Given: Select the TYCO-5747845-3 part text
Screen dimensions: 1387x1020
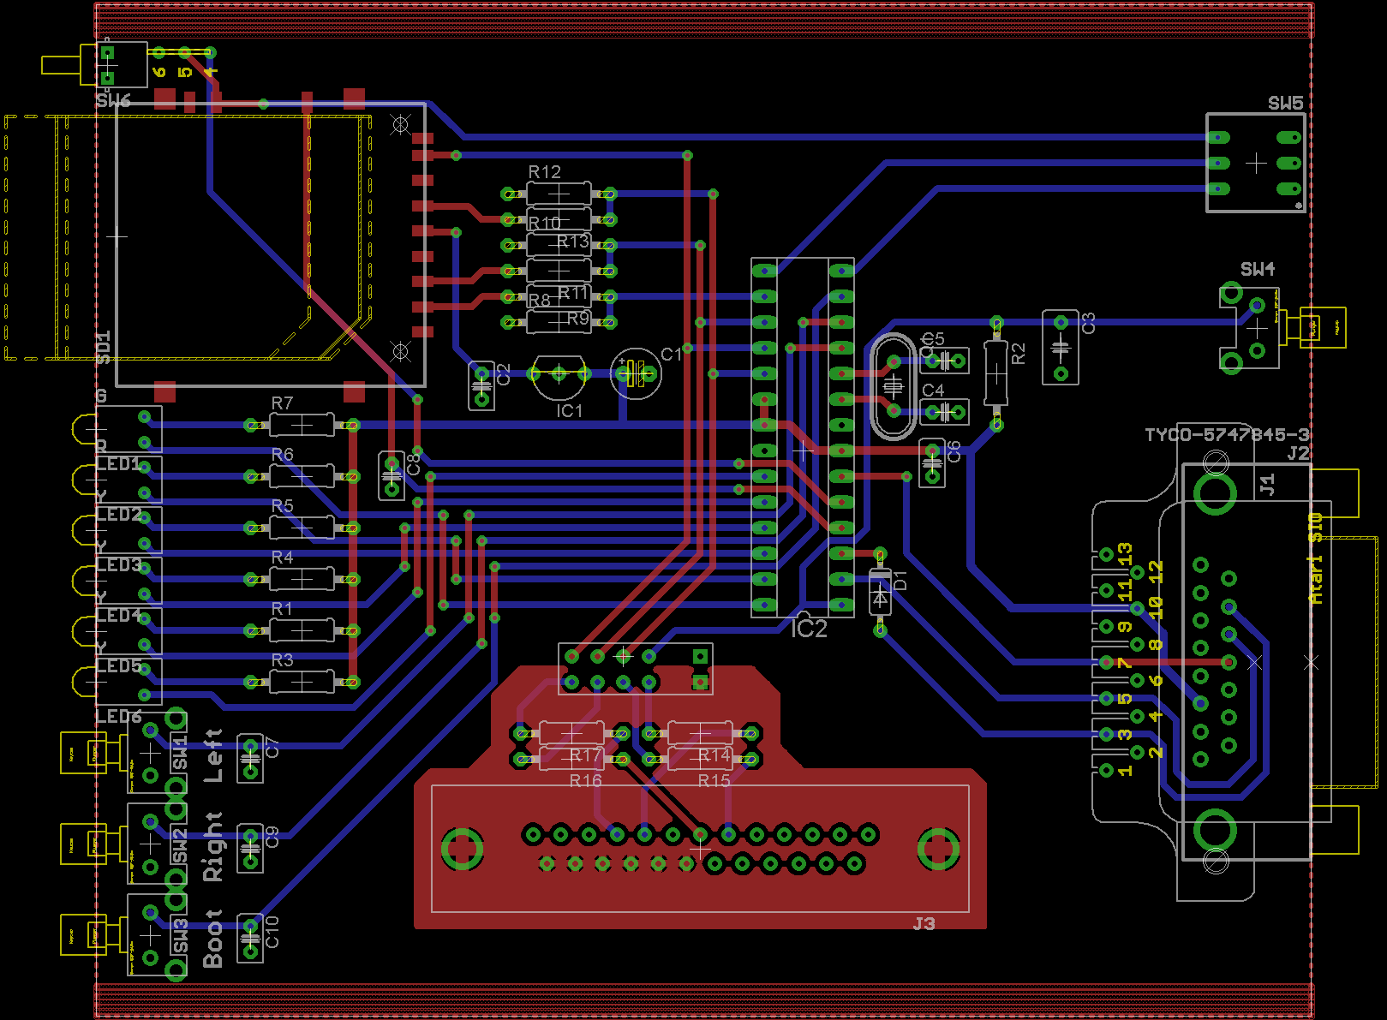Looking at the screenshot, I should [1228, 435].
